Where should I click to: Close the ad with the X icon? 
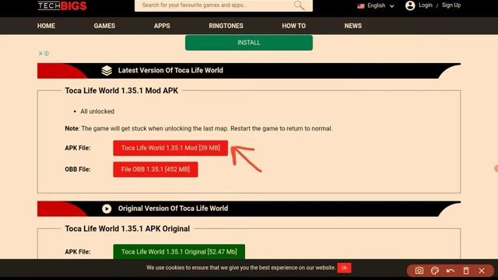(x=40, y=54)
